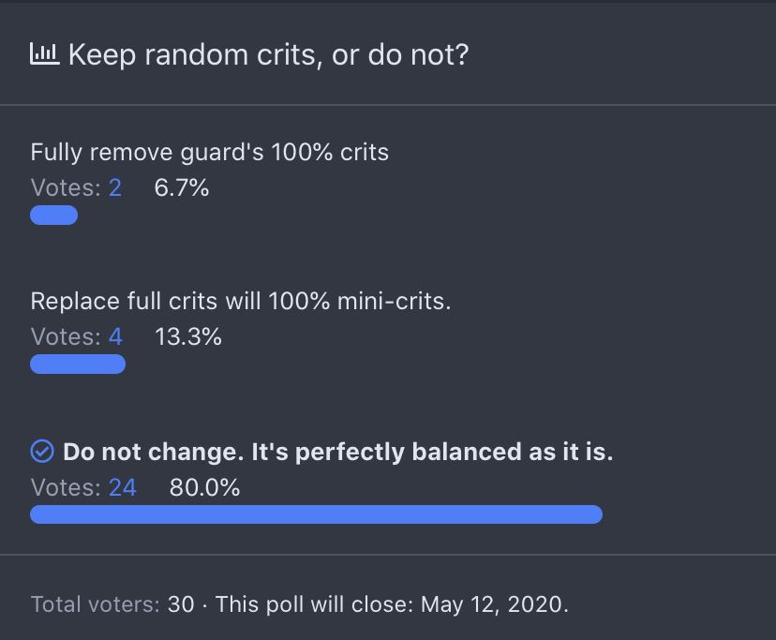Open voter list via vote count 2
Viewport: 776px width, 640px height.
pos(115,187)
